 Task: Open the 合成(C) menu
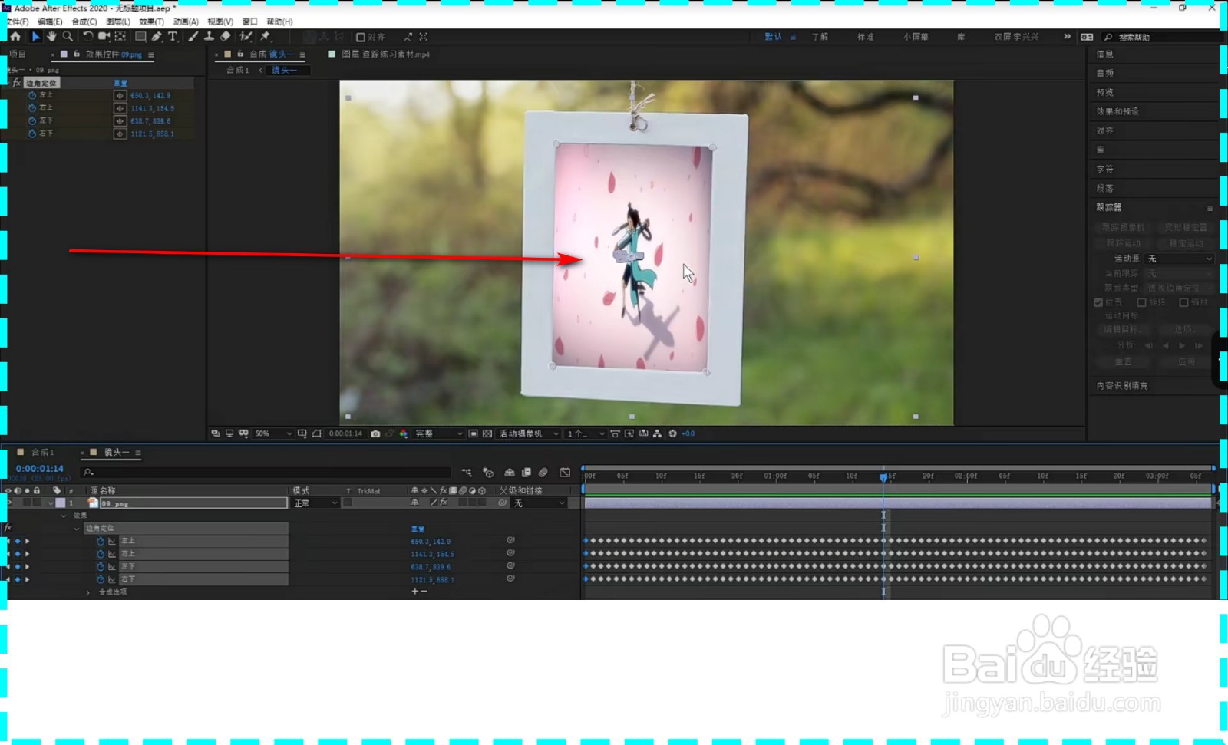pos(84,21)
